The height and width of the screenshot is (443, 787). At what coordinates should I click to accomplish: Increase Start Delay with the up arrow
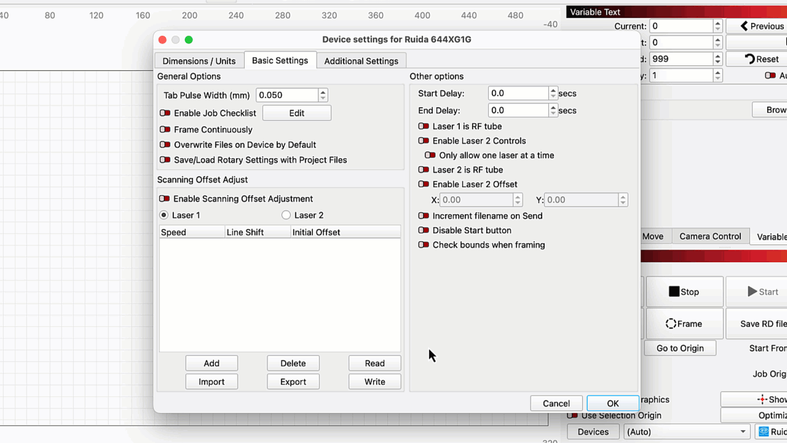(x=553, y=90)
